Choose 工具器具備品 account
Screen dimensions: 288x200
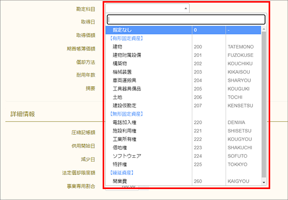[x=183, y=89]
